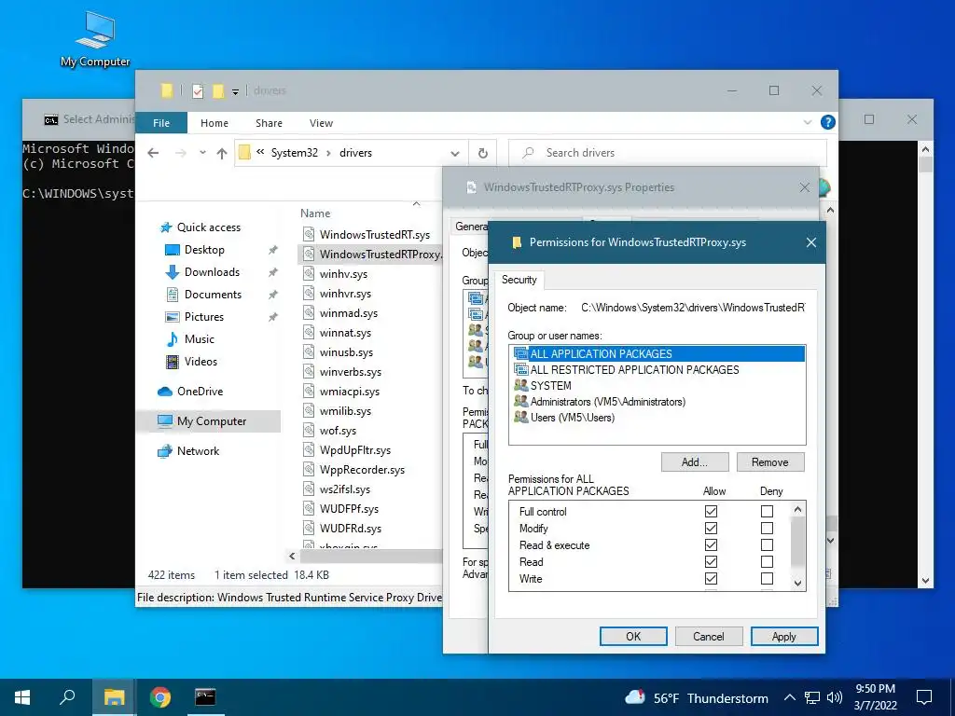
Task: Open the File menu tab
Action: click(x=161, y=123)
